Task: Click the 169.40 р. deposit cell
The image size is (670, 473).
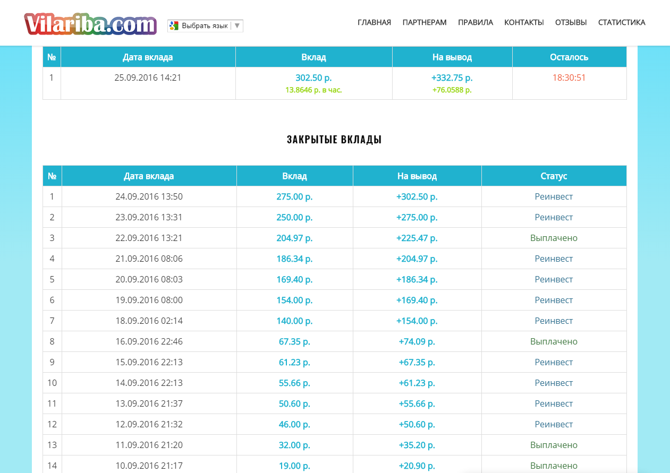Action: [294, 279]
